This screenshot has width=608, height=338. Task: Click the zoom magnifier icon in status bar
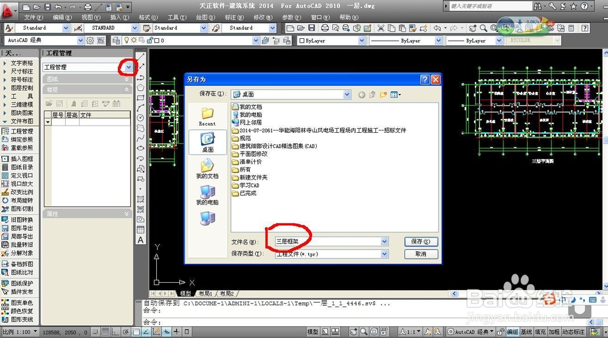click(364, 332)
